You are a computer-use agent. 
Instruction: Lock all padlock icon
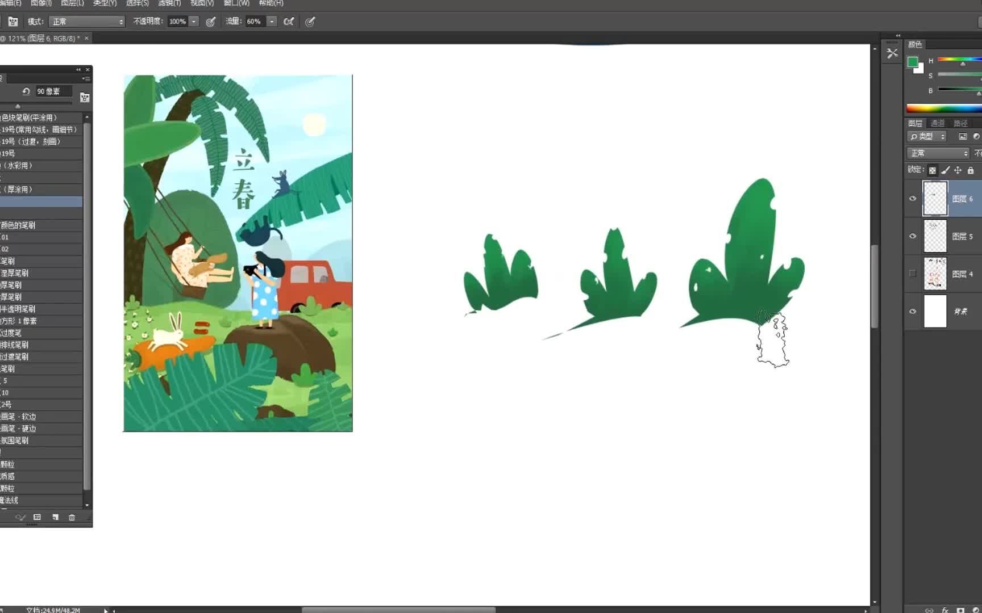971,170
